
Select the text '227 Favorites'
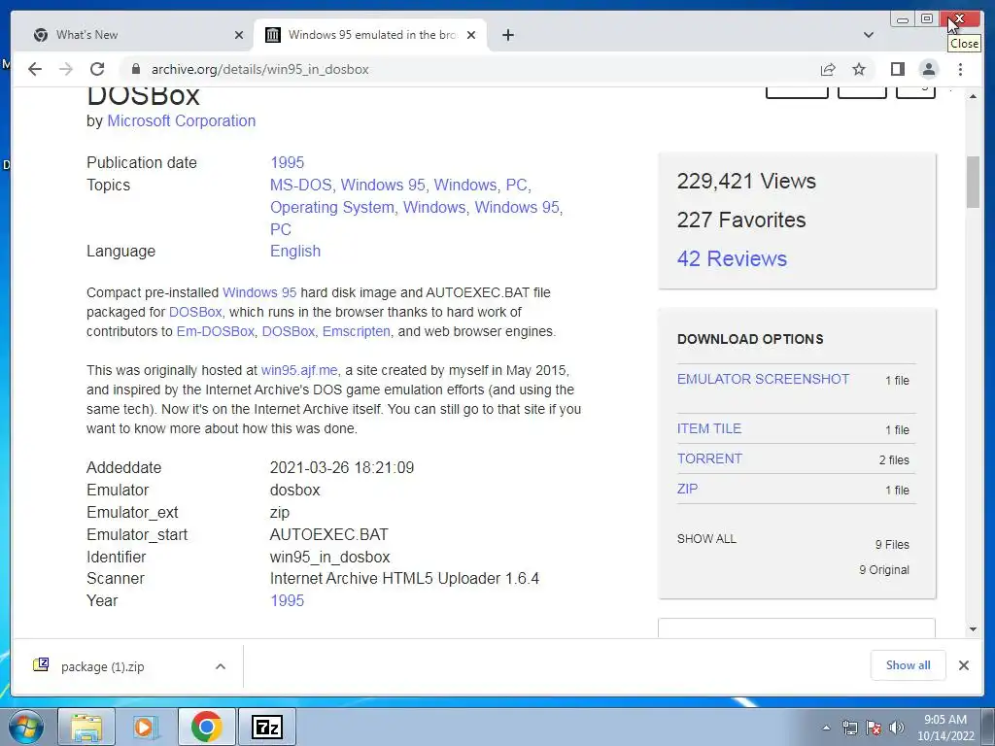pos(741,220)
